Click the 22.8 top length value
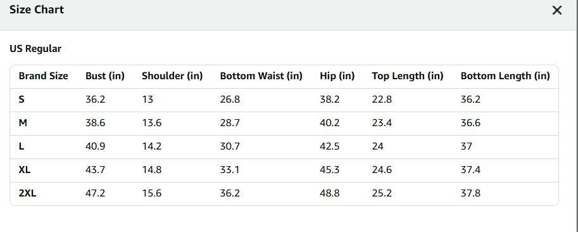 point(382,100)
